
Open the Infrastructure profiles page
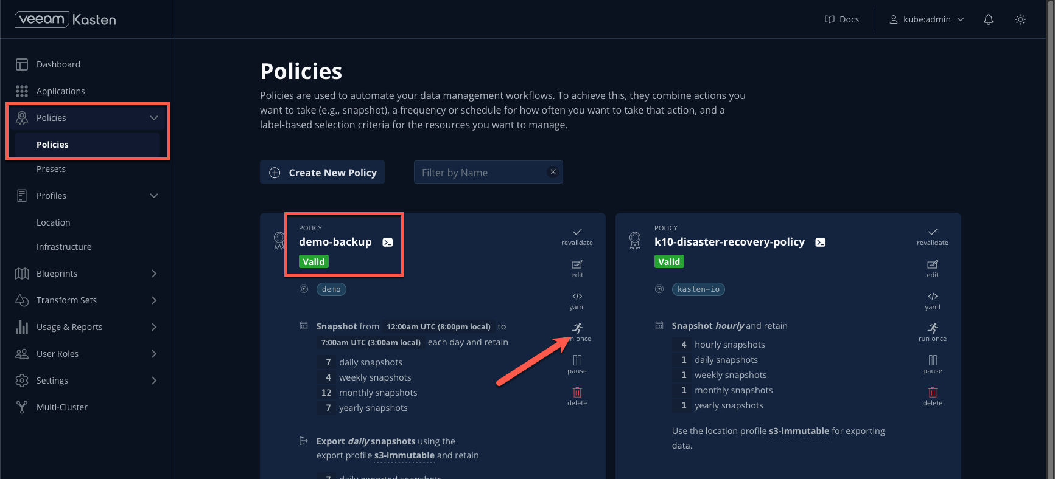pos(64,247)
